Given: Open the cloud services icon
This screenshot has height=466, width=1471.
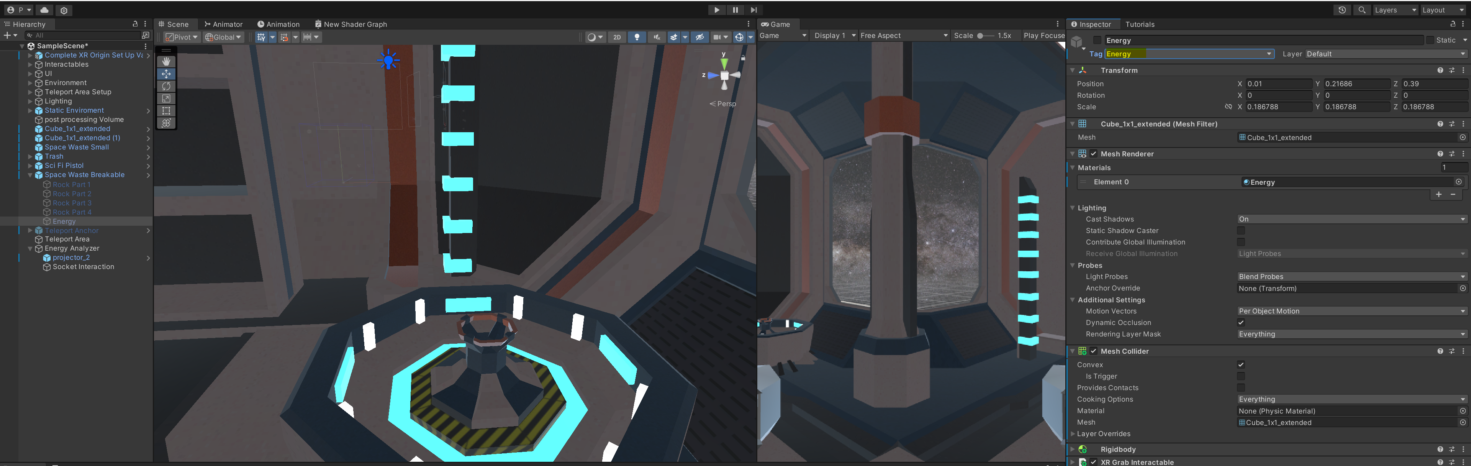Looking at the screenshot, I should [44, 10].
